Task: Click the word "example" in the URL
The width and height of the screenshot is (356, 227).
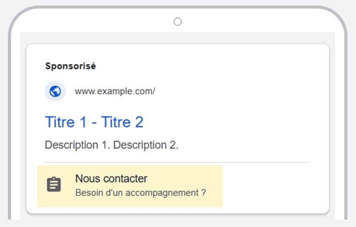Action: click(115, 92)
